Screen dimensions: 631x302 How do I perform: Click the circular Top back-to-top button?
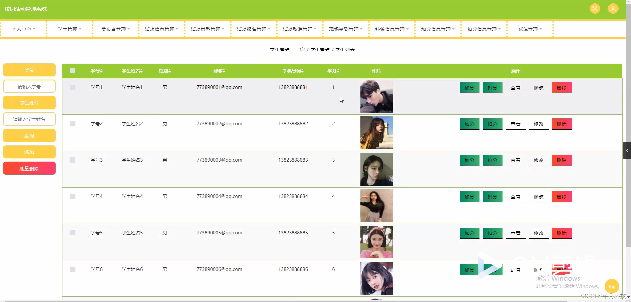(x=612, y=286)
